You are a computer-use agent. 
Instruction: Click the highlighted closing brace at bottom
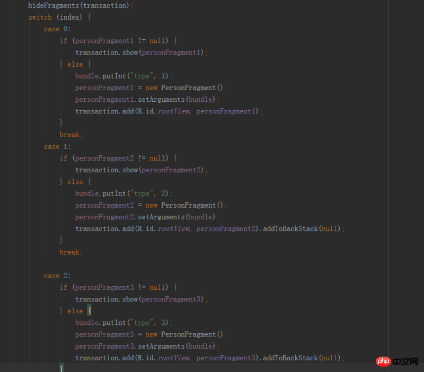coord(61,368)
